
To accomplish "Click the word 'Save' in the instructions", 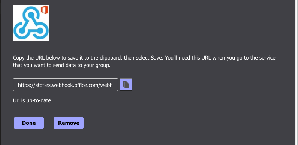I will pos(157,58).
